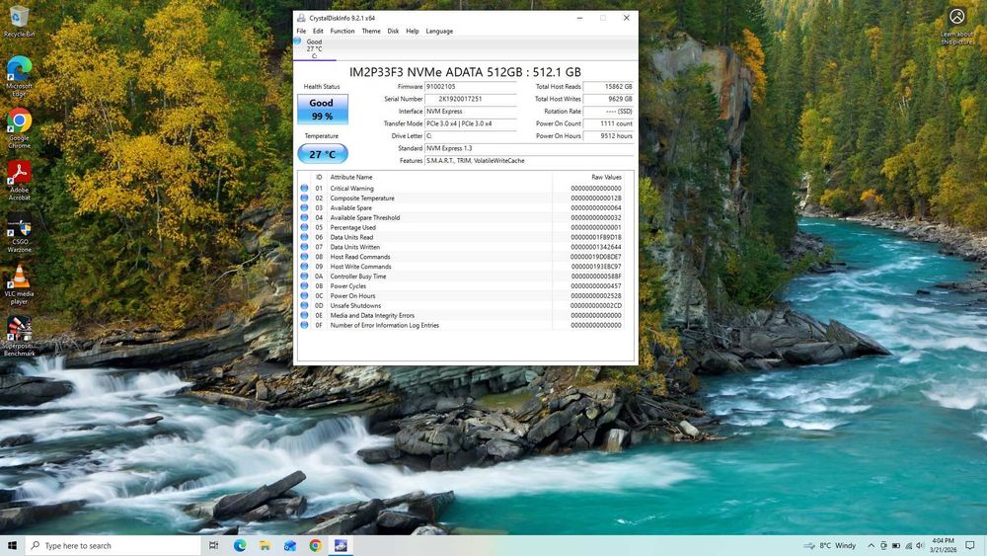Click the status dot for Unsafe Shutdowns
This screenshot has height=556, width=987.
304,305
